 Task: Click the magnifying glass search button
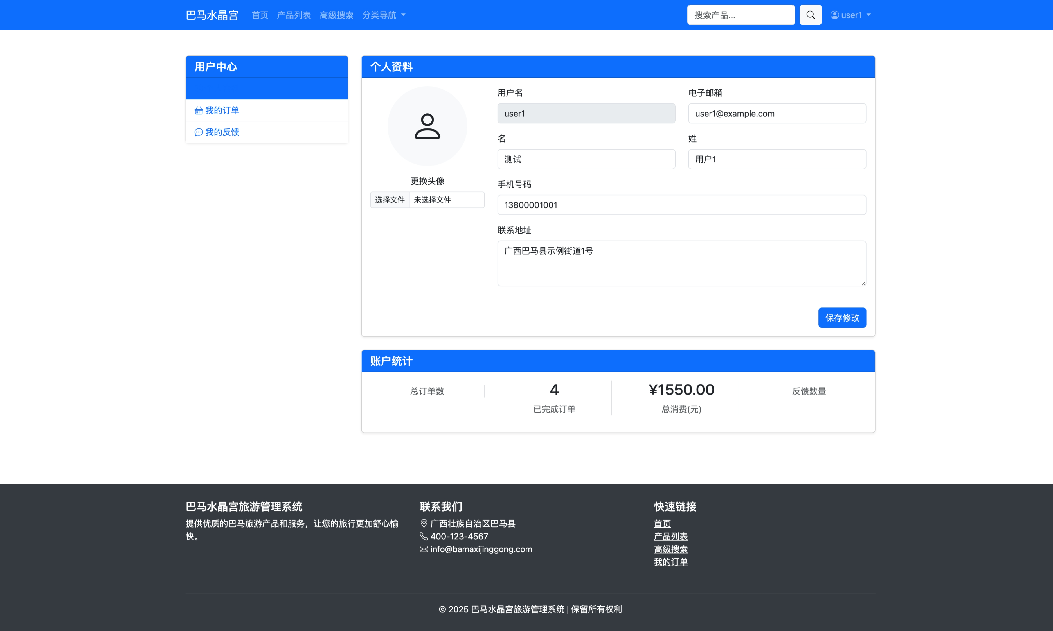810,15
